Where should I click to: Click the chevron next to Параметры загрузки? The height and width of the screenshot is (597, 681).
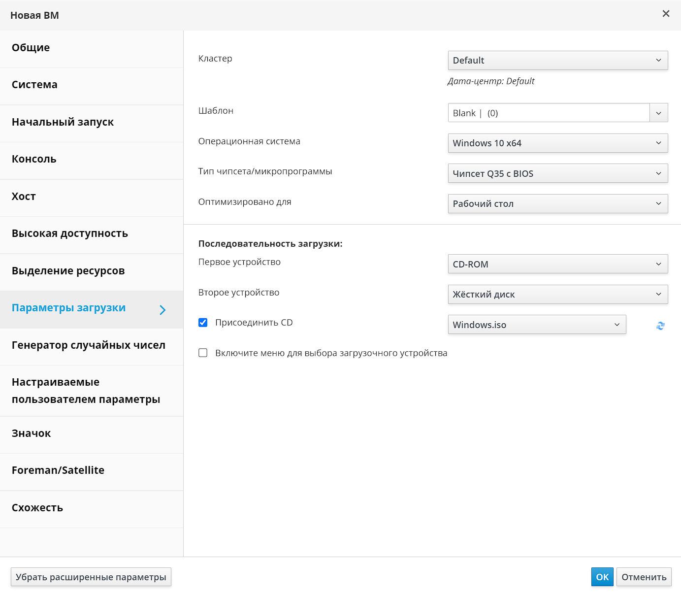(162, 310)
